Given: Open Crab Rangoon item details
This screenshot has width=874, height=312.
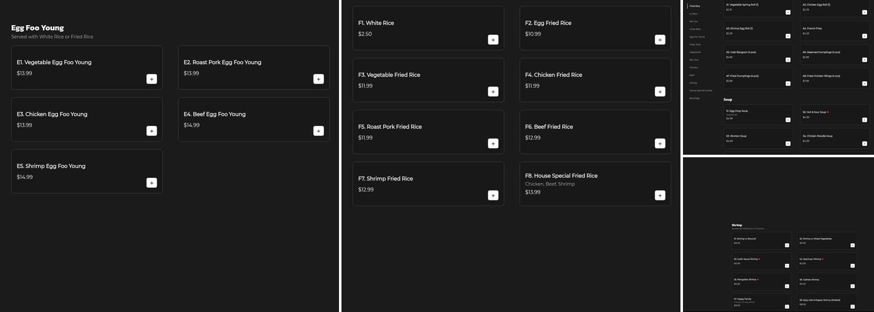Looking at the screenshot, I should click(758, 54).
